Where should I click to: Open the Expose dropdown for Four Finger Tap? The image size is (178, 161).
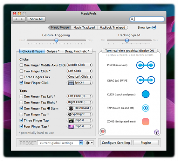[x=80, y=126]
